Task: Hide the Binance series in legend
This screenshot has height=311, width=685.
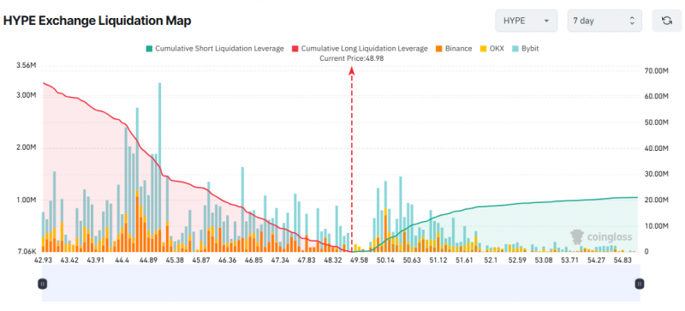Action: (454, 49)
